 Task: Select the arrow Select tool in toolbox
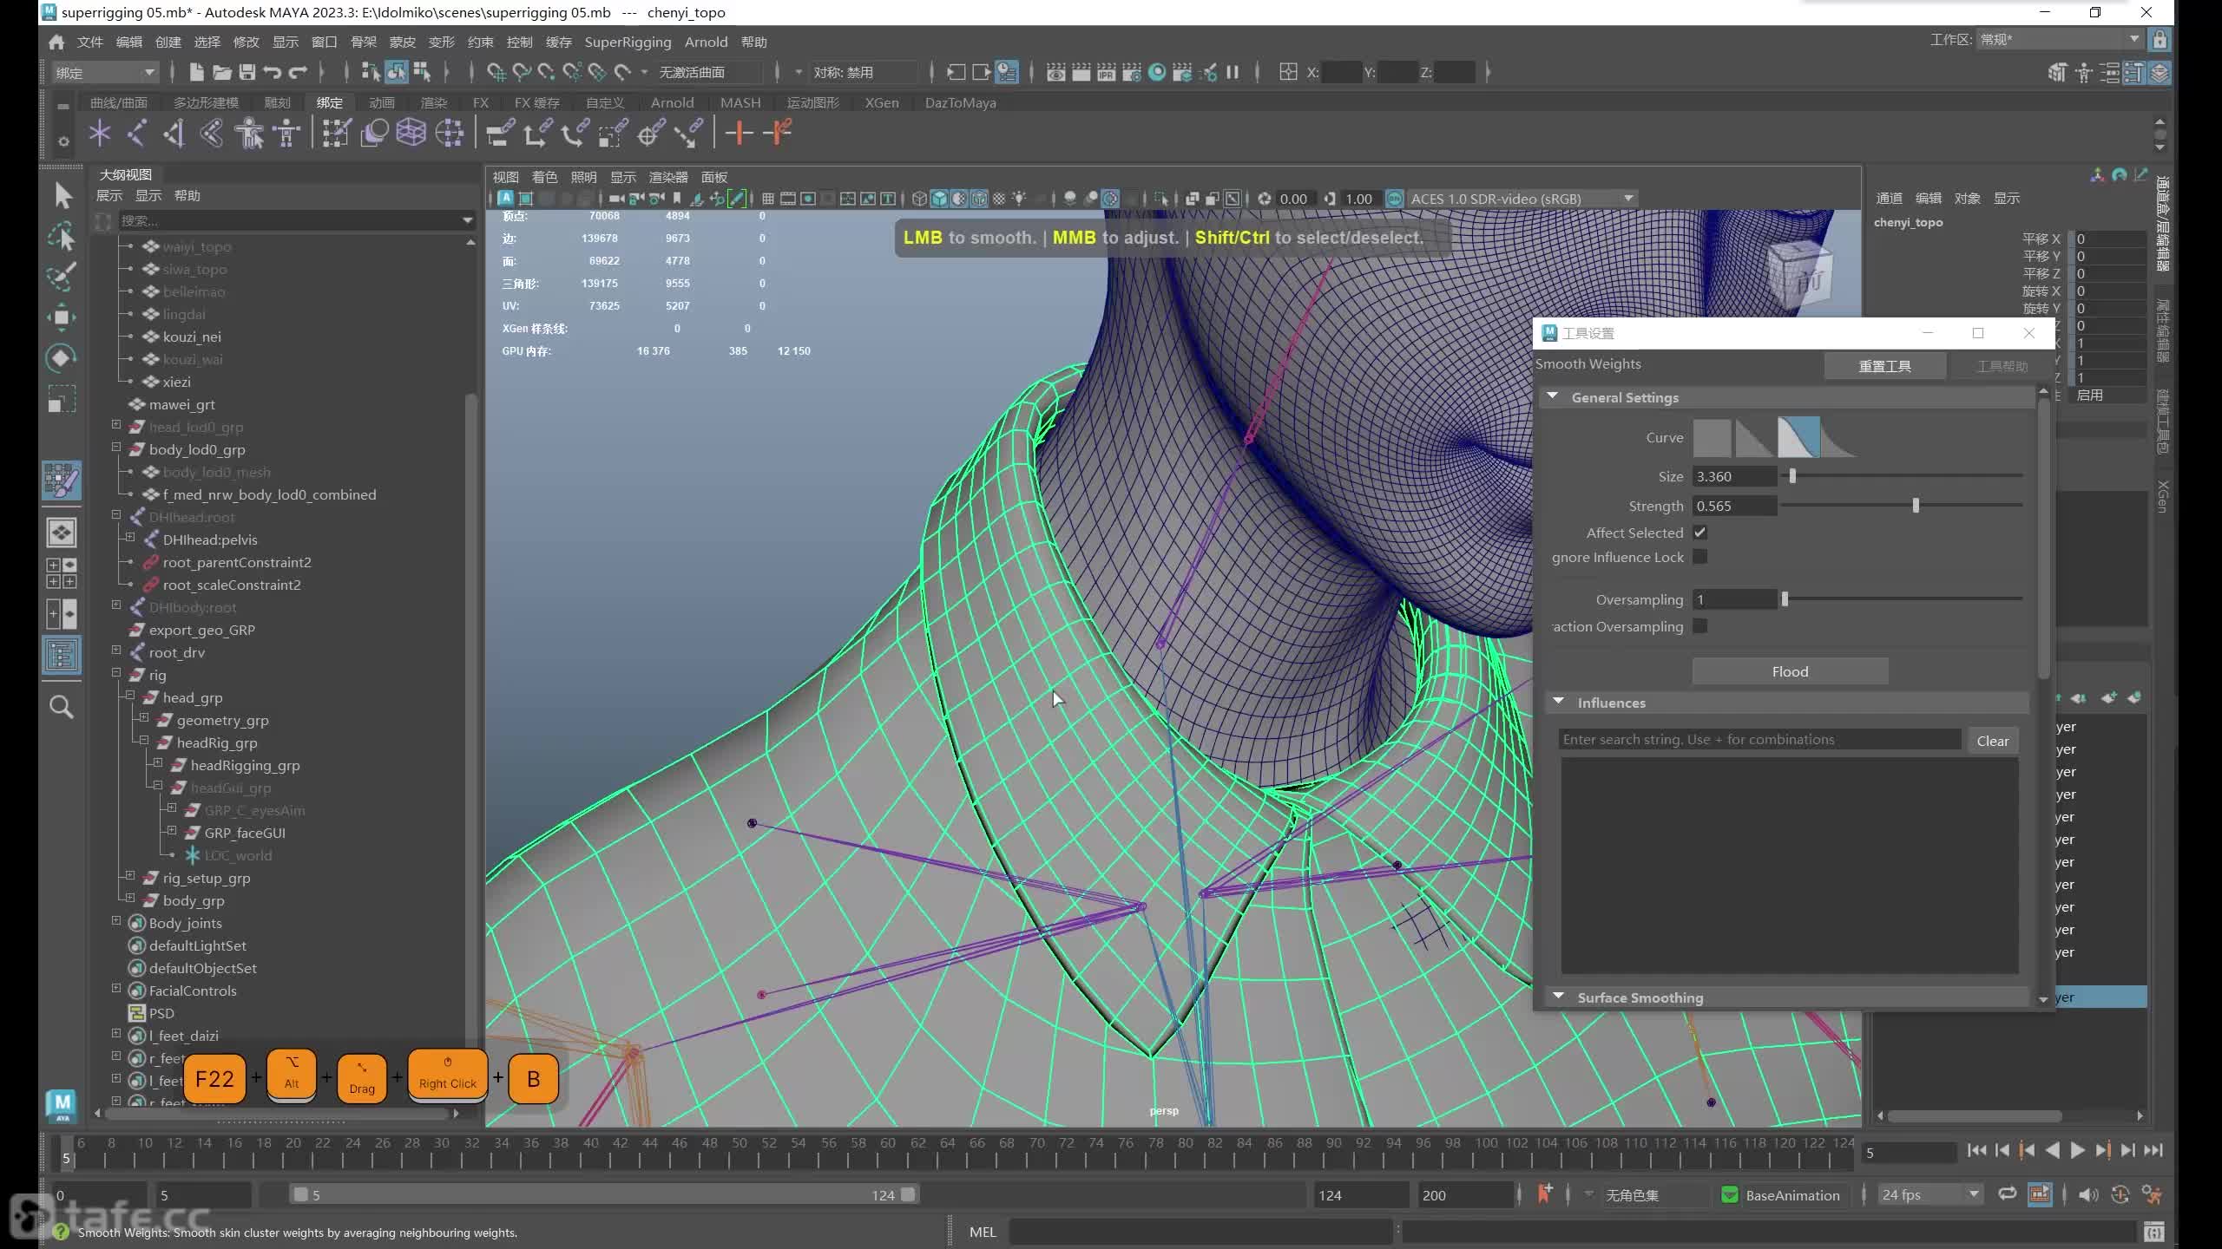tap(62, 194)
